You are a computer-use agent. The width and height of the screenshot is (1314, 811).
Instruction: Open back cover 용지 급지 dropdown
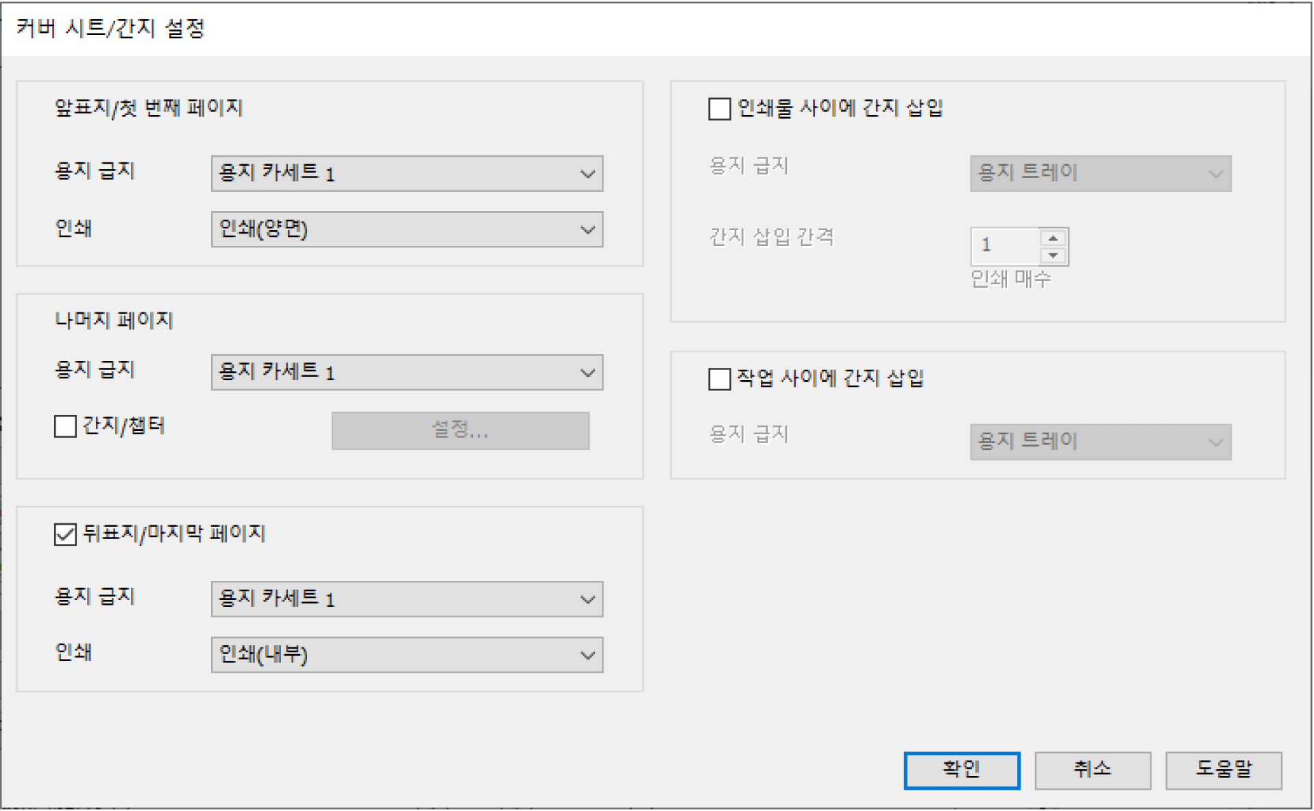coord(406,599)
